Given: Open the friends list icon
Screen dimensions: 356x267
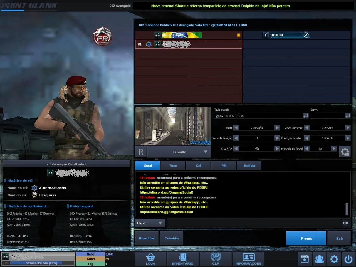Looking at the screenshot, I should tap(319, 259).
